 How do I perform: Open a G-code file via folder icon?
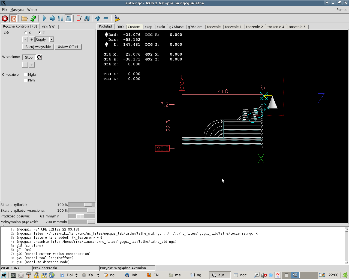click(x=25, y=19)
